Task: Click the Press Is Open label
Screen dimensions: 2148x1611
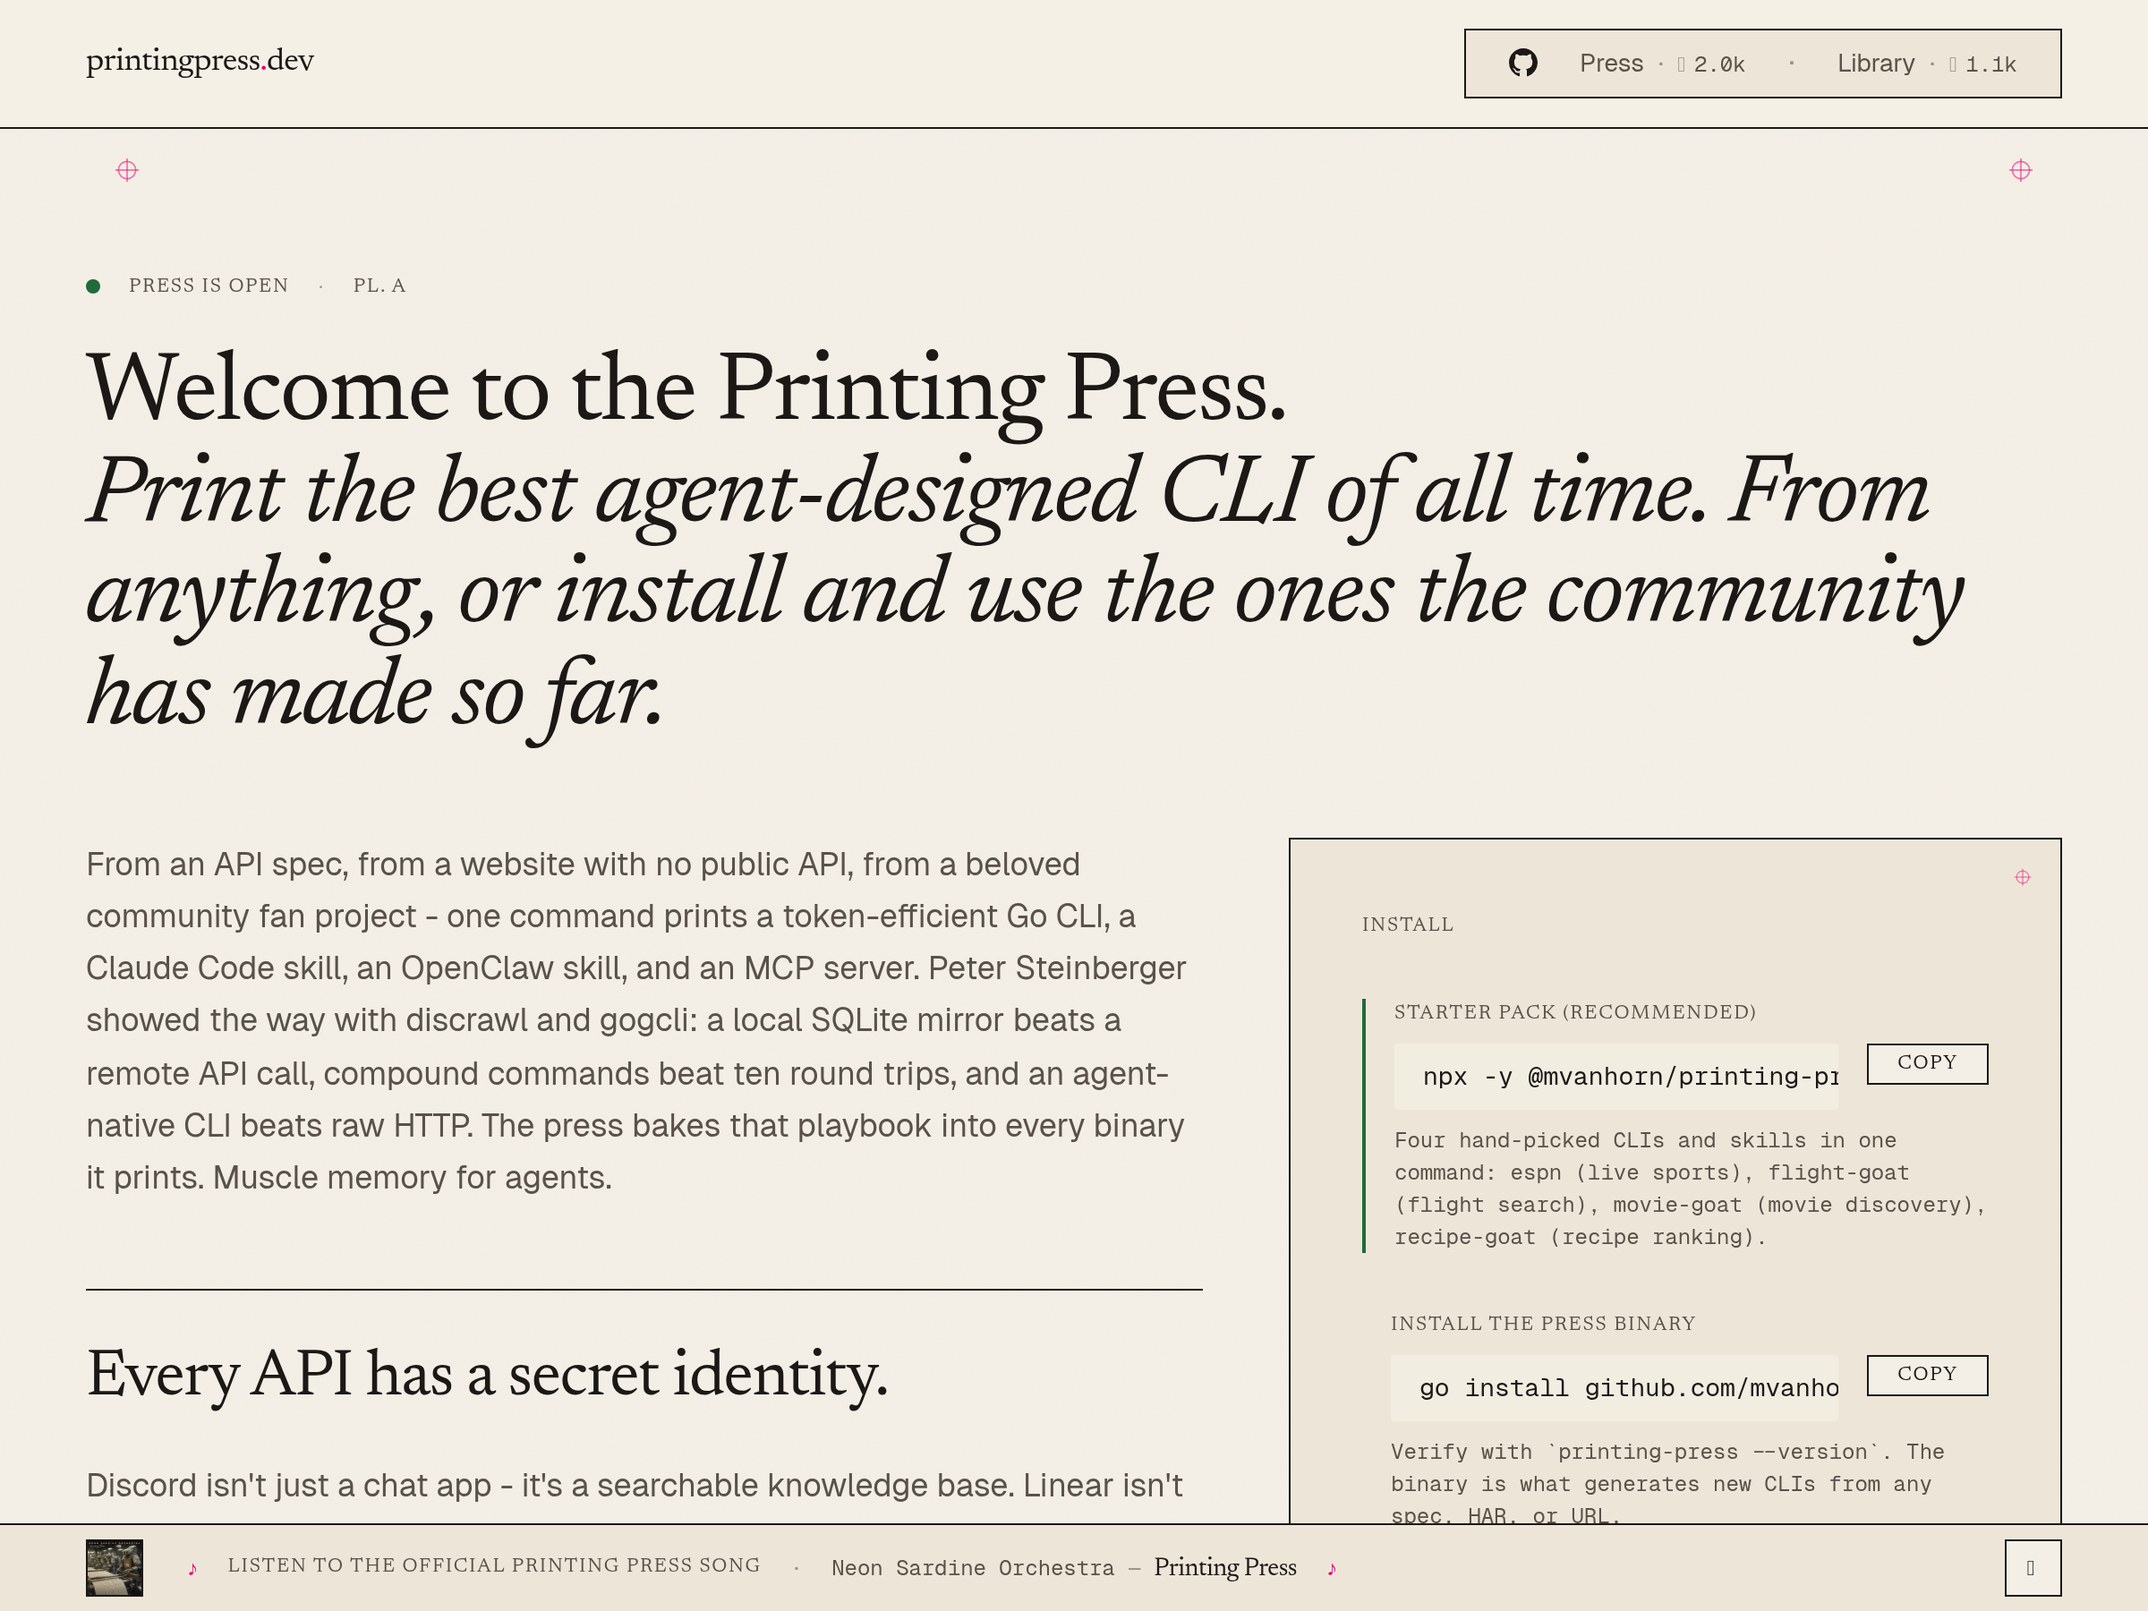Action: tap(209, 286)
